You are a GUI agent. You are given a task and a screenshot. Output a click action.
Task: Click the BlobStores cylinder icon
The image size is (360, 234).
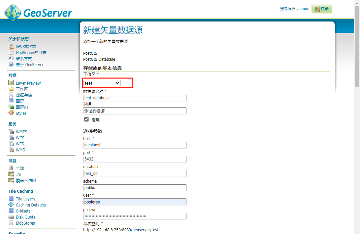11,223
